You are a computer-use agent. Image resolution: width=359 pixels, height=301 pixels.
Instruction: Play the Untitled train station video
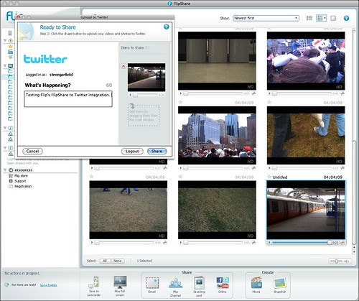269,243
